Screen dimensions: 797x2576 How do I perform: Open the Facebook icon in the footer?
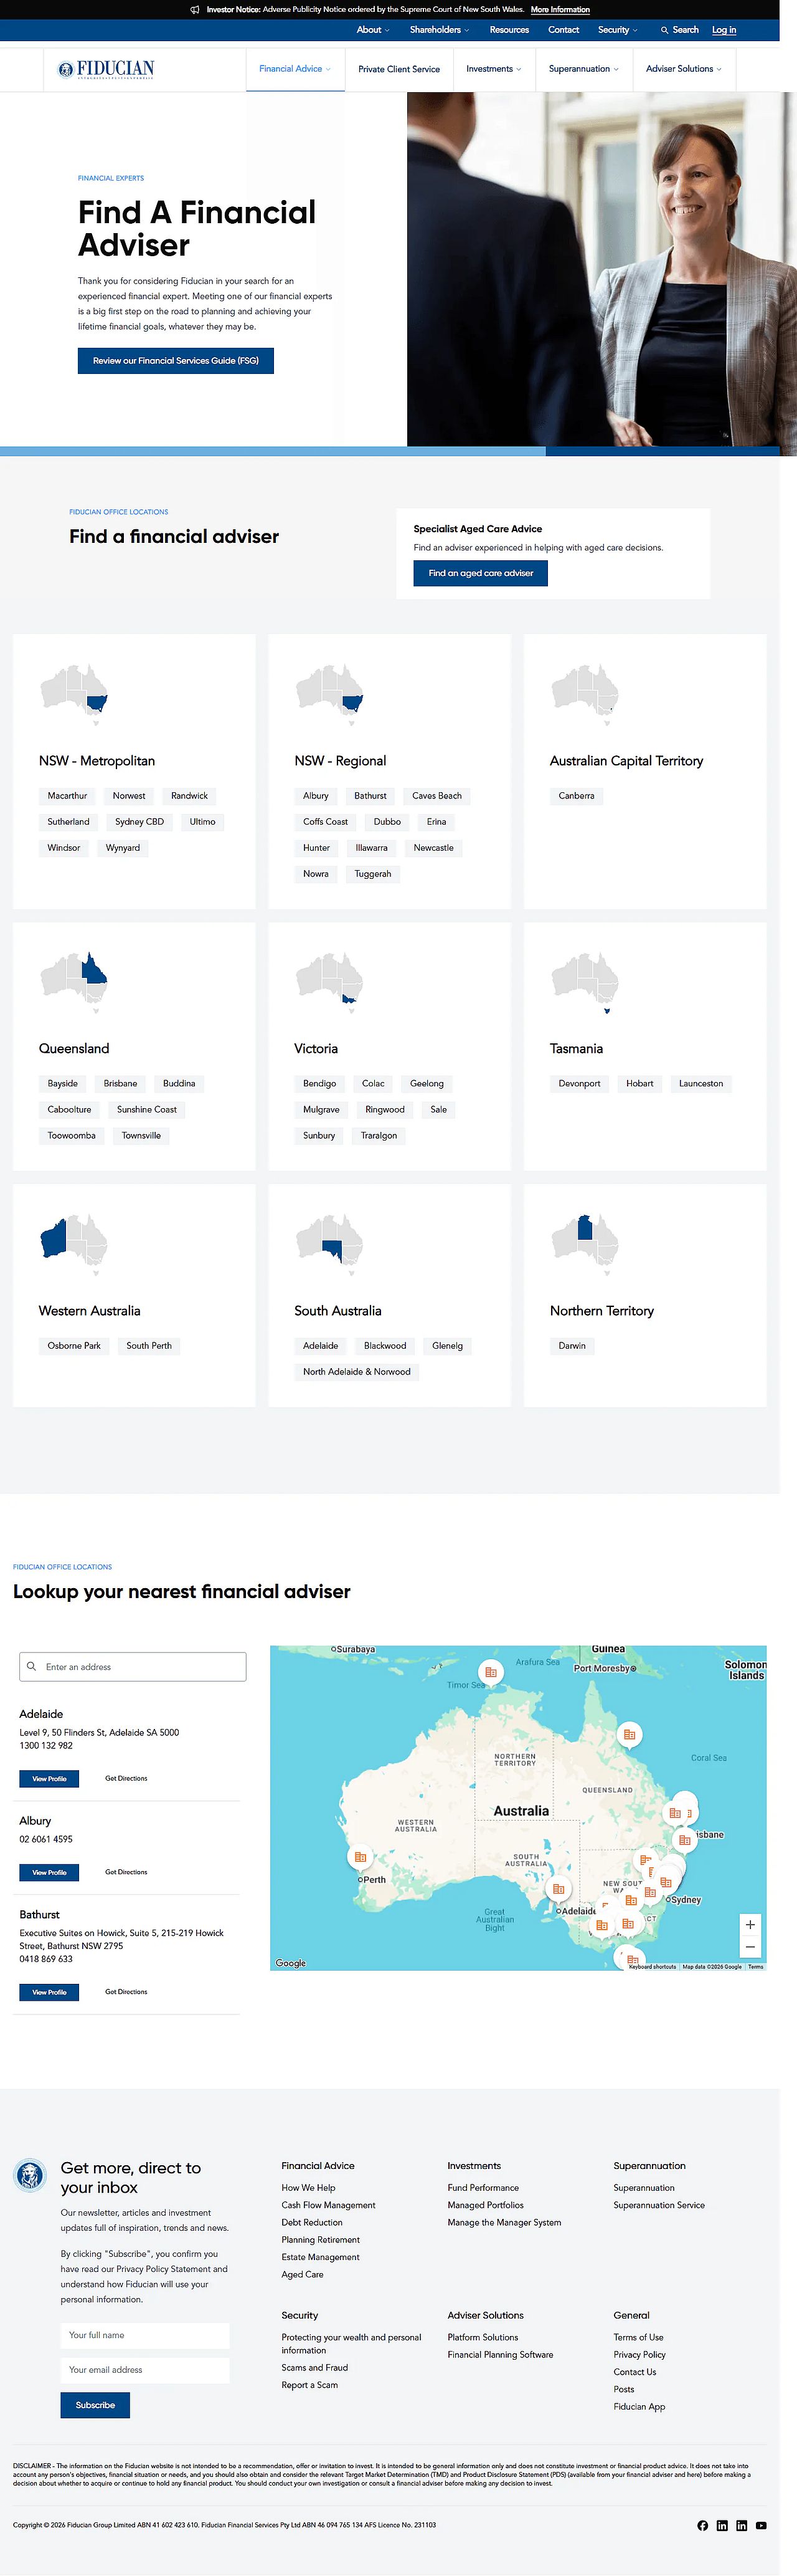(702, 2525)
